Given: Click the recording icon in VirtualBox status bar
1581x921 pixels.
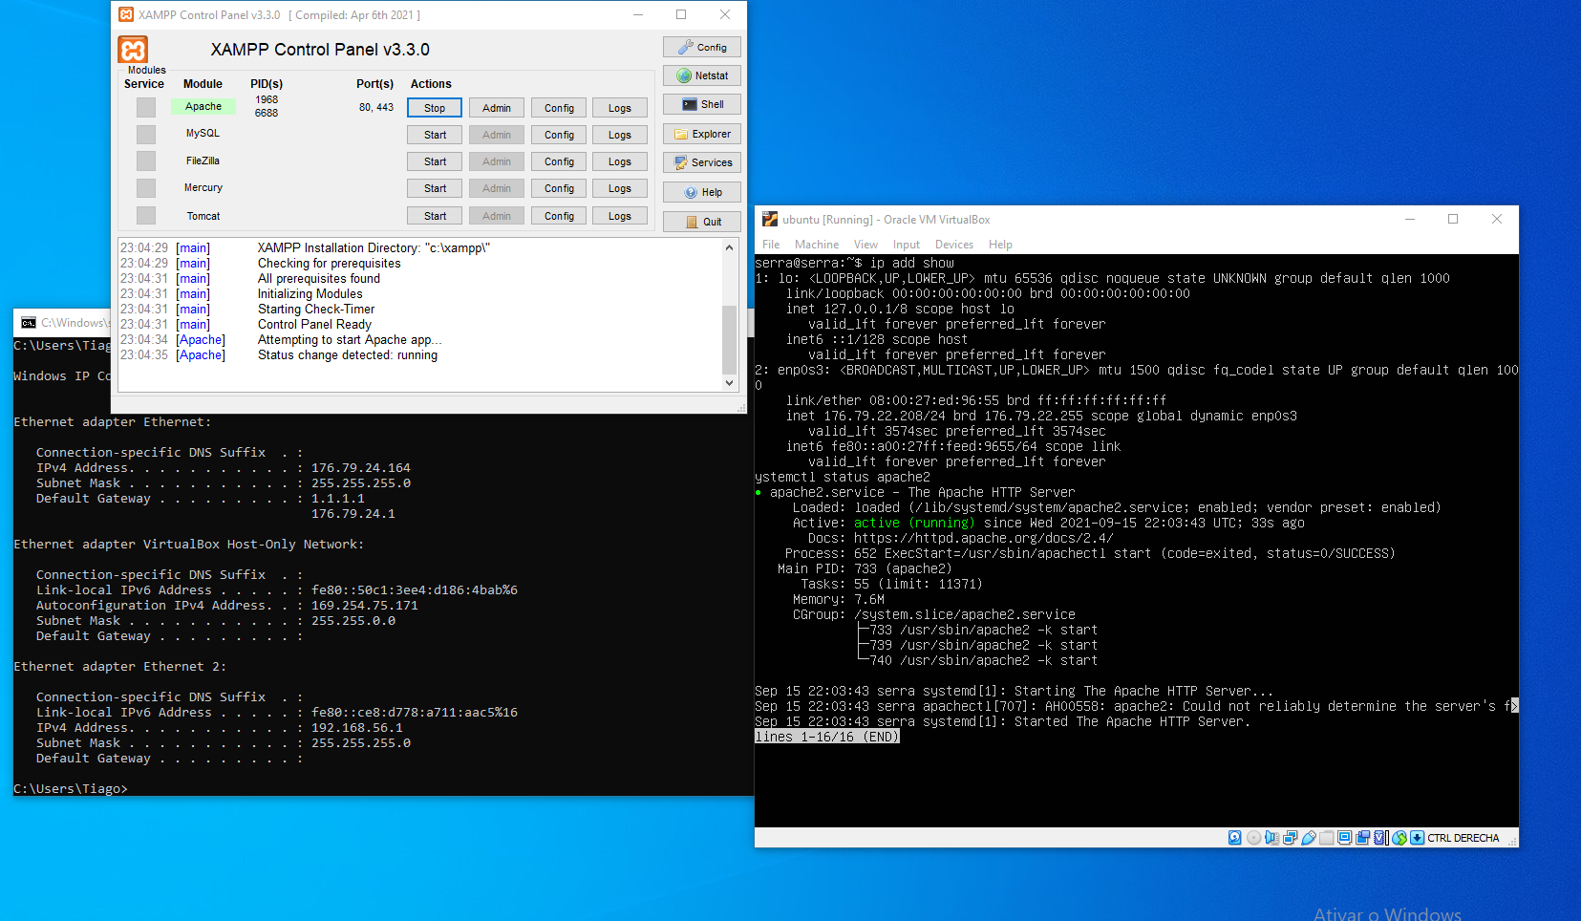Looking at the screenshot, I should point(1362,838).
